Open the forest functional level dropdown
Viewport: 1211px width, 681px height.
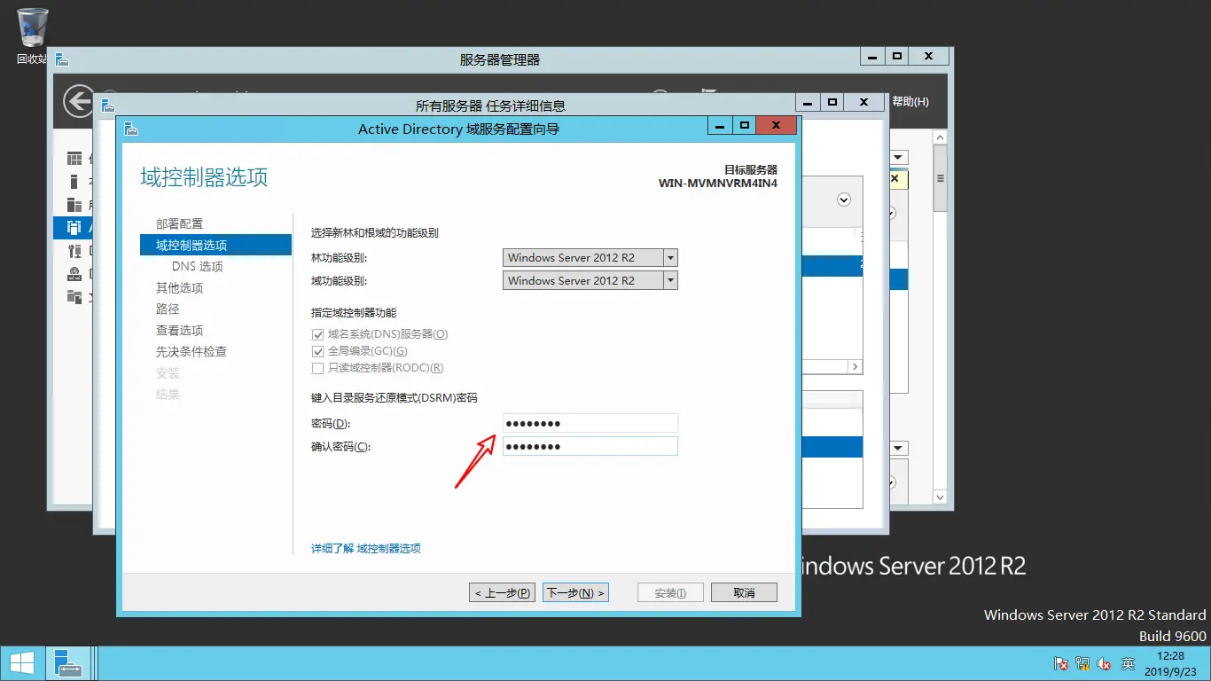(670, 258)
